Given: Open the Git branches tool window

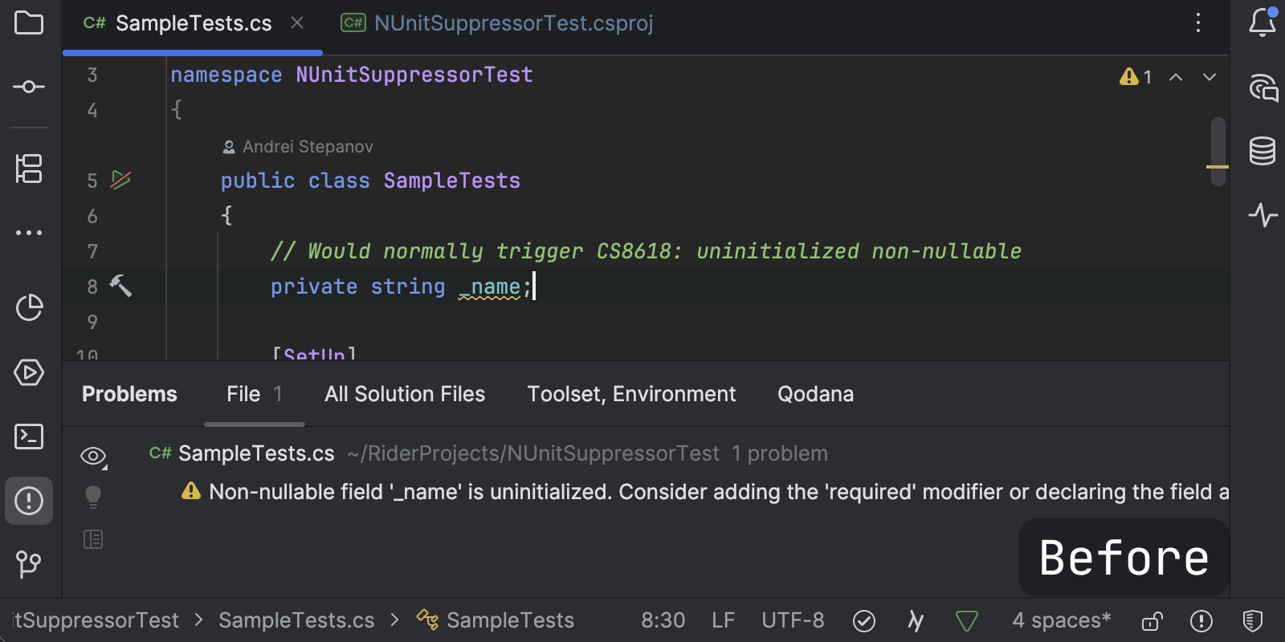Looking at the screenshot, I should 29,564.
